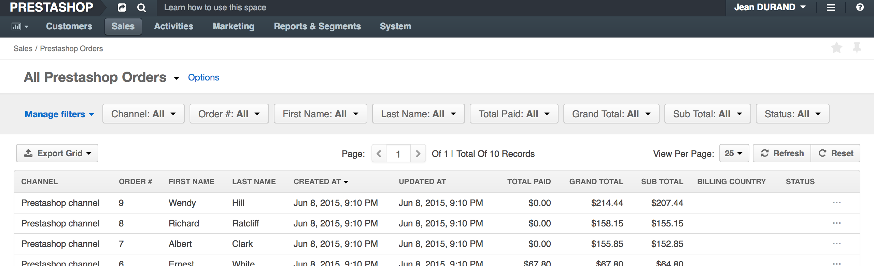Sort by First Name column header

coord(192,181)
